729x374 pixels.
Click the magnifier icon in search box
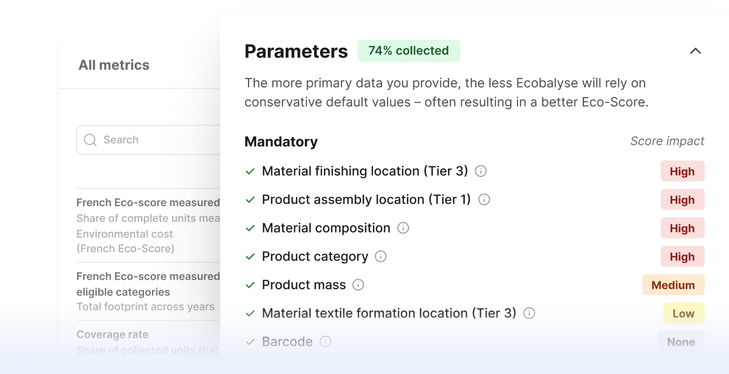pyautogui.click(x=90, y=140)
